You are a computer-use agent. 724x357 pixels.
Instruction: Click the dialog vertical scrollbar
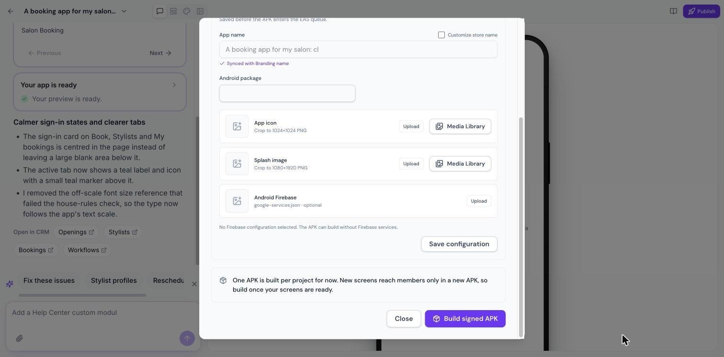pyautogui.click(x=521, y=227)
